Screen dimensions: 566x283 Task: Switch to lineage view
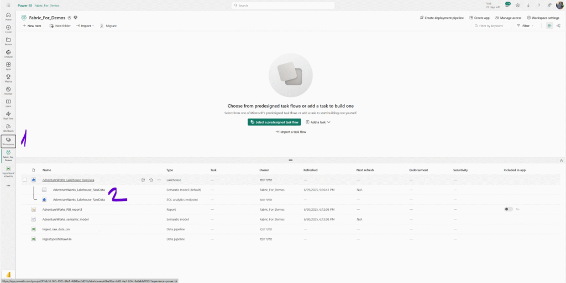[558, 26]
